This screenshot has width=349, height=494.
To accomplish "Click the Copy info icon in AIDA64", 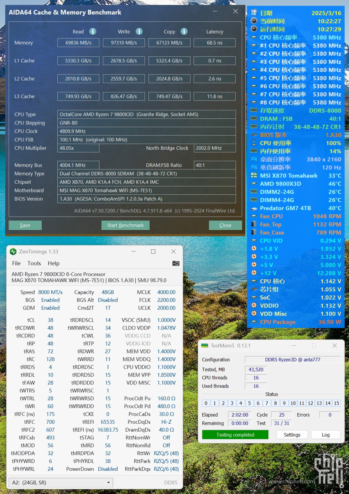I will [x=184, y=31].
